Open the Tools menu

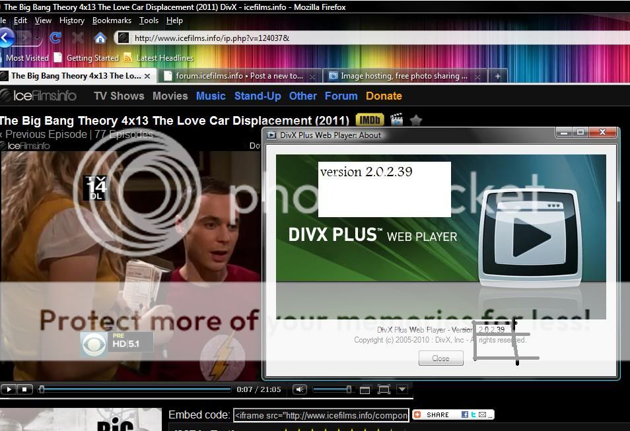(149, 20)
